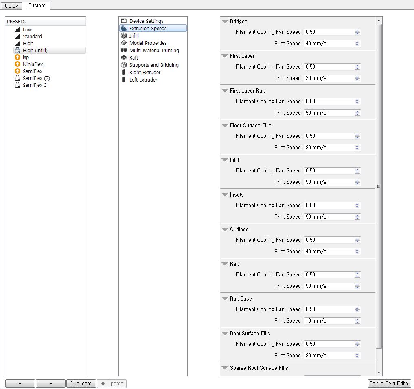
Task: Click the Outlines Print Speed stepper
Action: [x=357, y=251]
